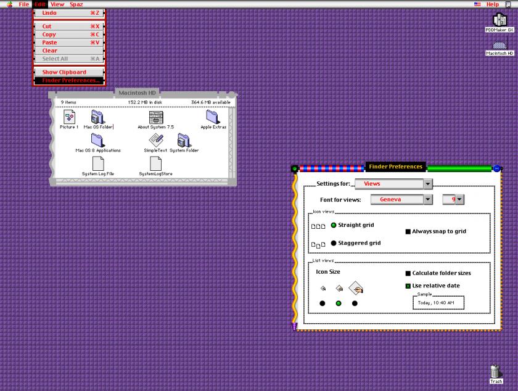Click the "9 items" text in Macintosh HD
Image resolution: width=518 pixels, height=391 pixels.
(x=68, y=102)
